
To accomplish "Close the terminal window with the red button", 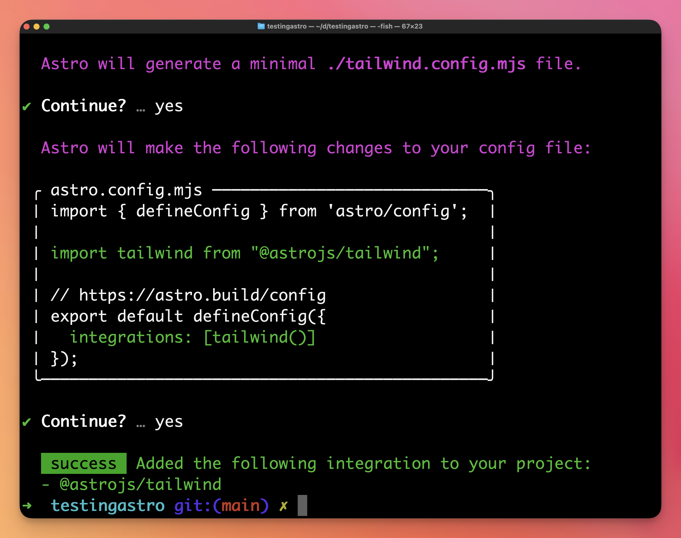I will (27, 27).
